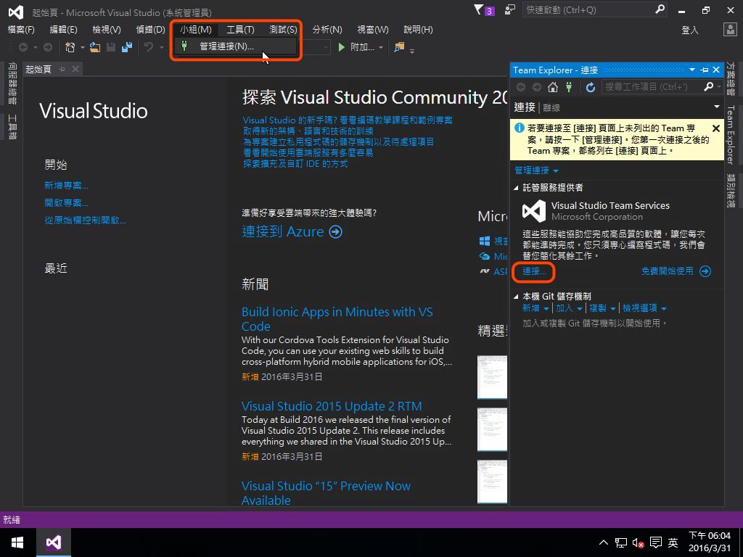Click the circled arrow next to 連接到 Azure

[336, 231]
